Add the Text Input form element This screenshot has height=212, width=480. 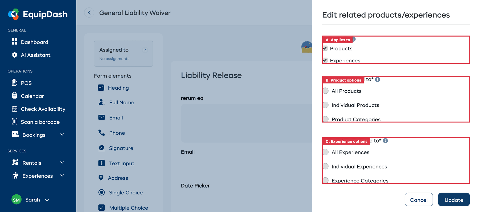point(122,163)
